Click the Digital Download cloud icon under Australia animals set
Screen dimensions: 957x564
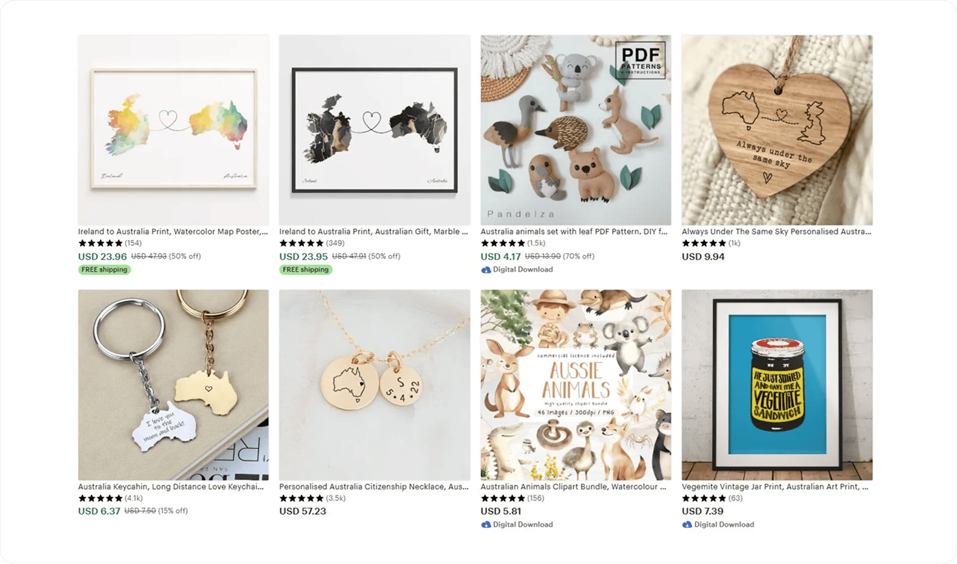486,270
